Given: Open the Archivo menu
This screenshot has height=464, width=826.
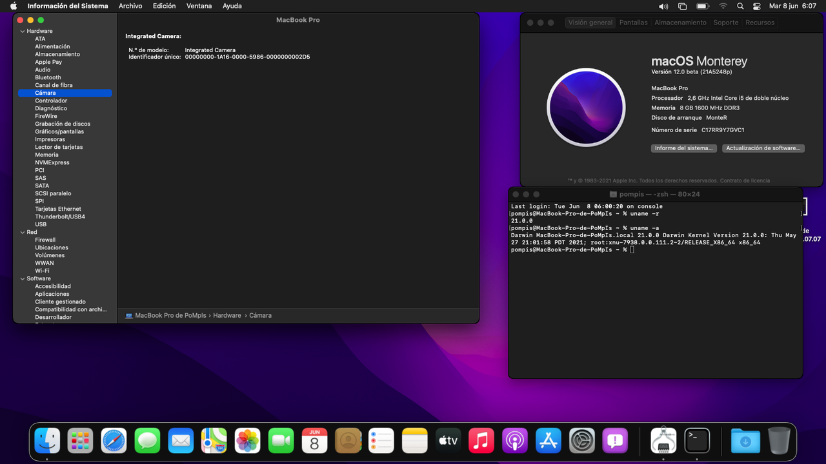Looking at the screenshot, I should (x=130, y=6).
